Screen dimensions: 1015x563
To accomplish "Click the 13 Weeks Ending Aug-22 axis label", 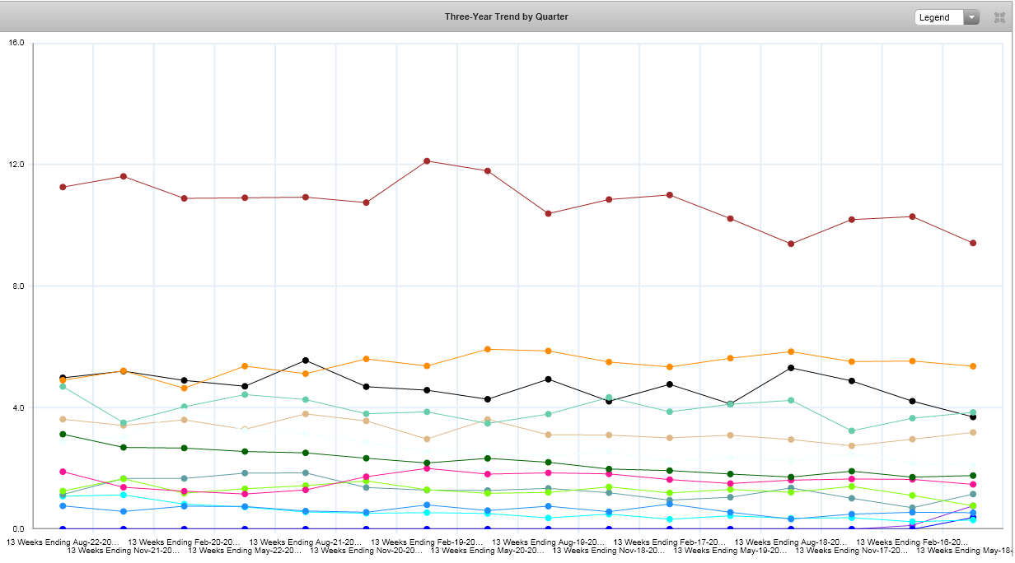I will pos(63,542).
